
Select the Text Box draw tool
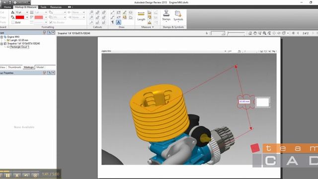(x=119, y=22)
